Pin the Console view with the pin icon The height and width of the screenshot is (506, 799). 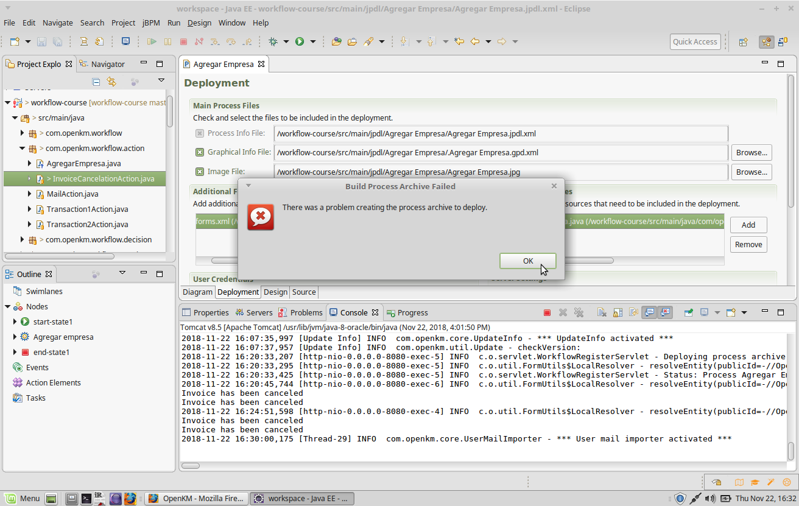[x=689, y=312]
